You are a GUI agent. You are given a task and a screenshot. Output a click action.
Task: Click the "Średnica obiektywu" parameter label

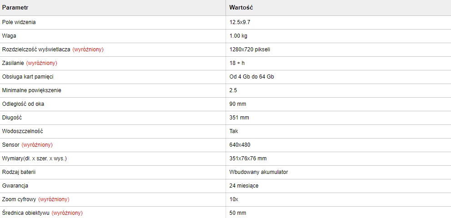pos(25,213)
